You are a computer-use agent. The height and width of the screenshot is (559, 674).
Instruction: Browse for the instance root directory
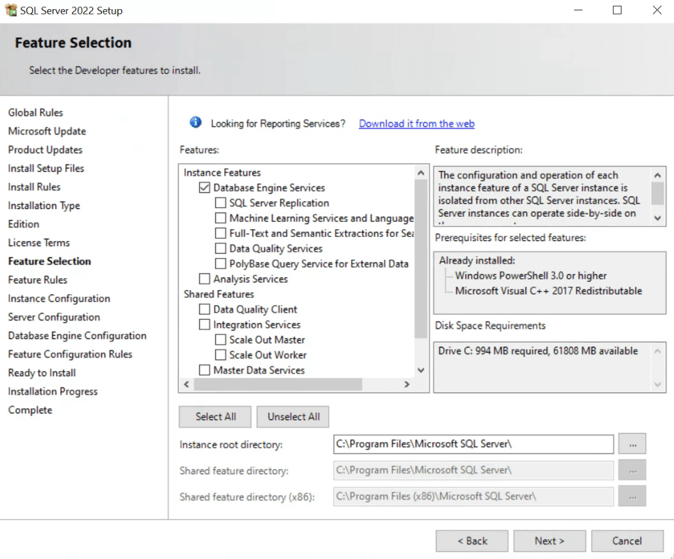(x=632, y=444)
